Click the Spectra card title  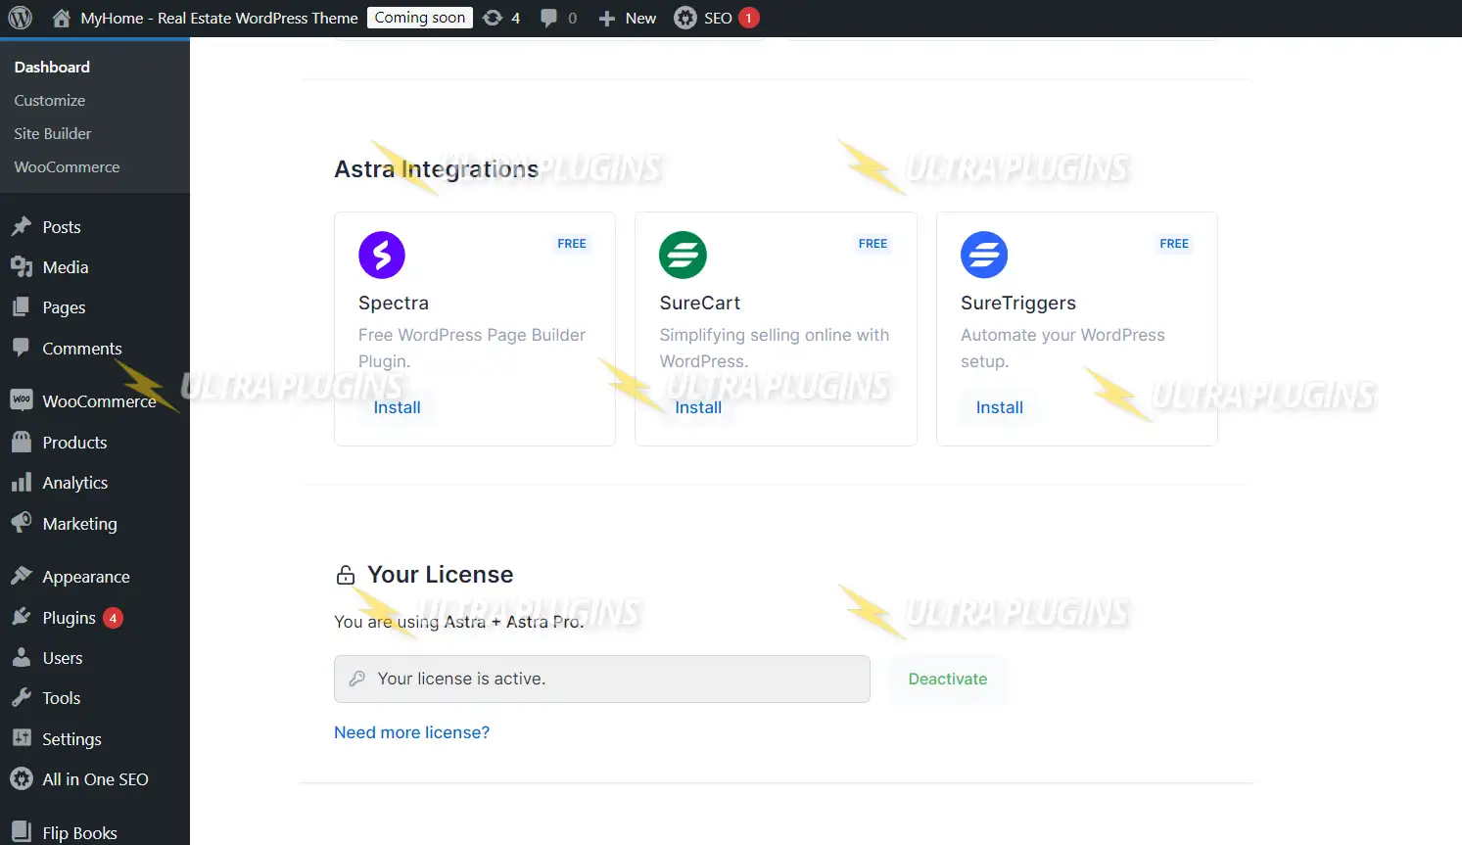pyautogui.click(x=394, y=303)
